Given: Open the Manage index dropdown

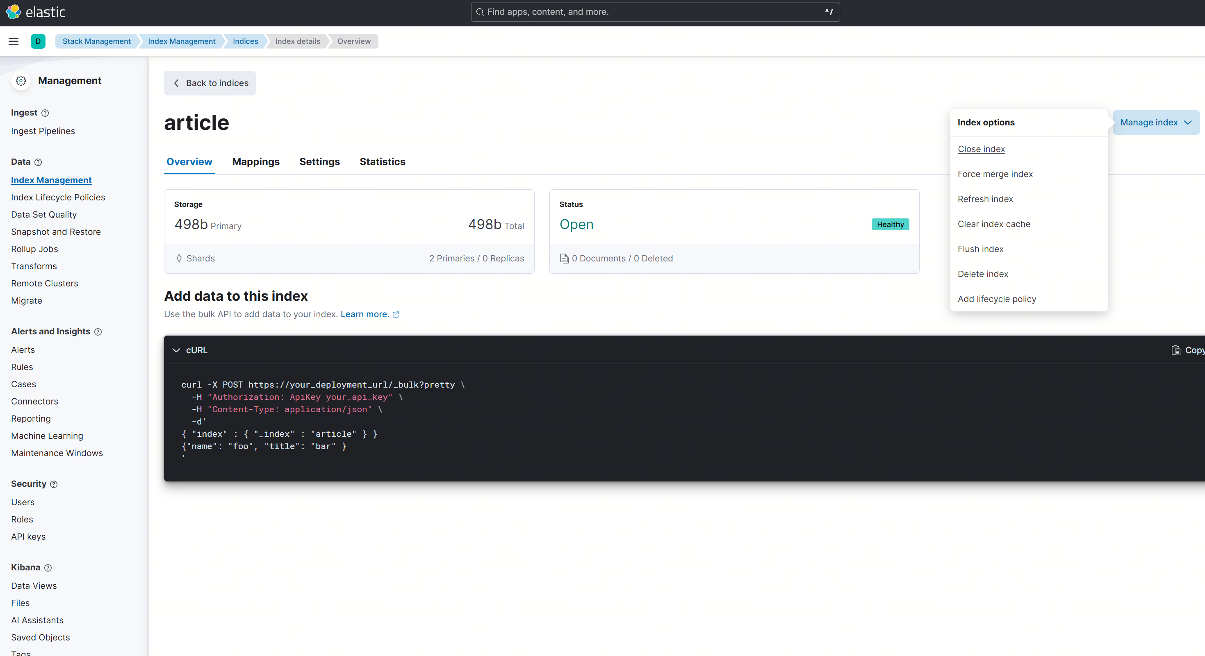Looking at the screenshot, I should click(1155, 123).
